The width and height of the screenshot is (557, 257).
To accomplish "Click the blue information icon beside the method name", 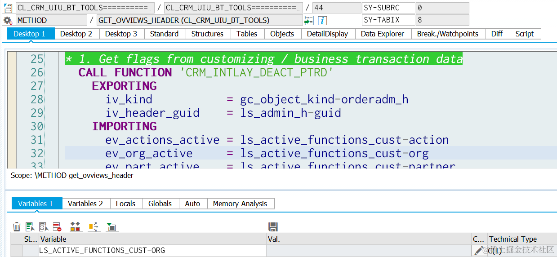I will coord(322,20).
